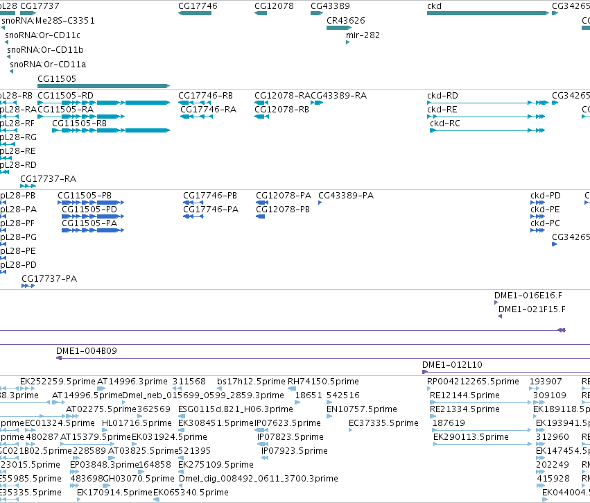590x503 pixels.
Task: Click the CG43389 gene label
Action: click(x=330, y=6)
